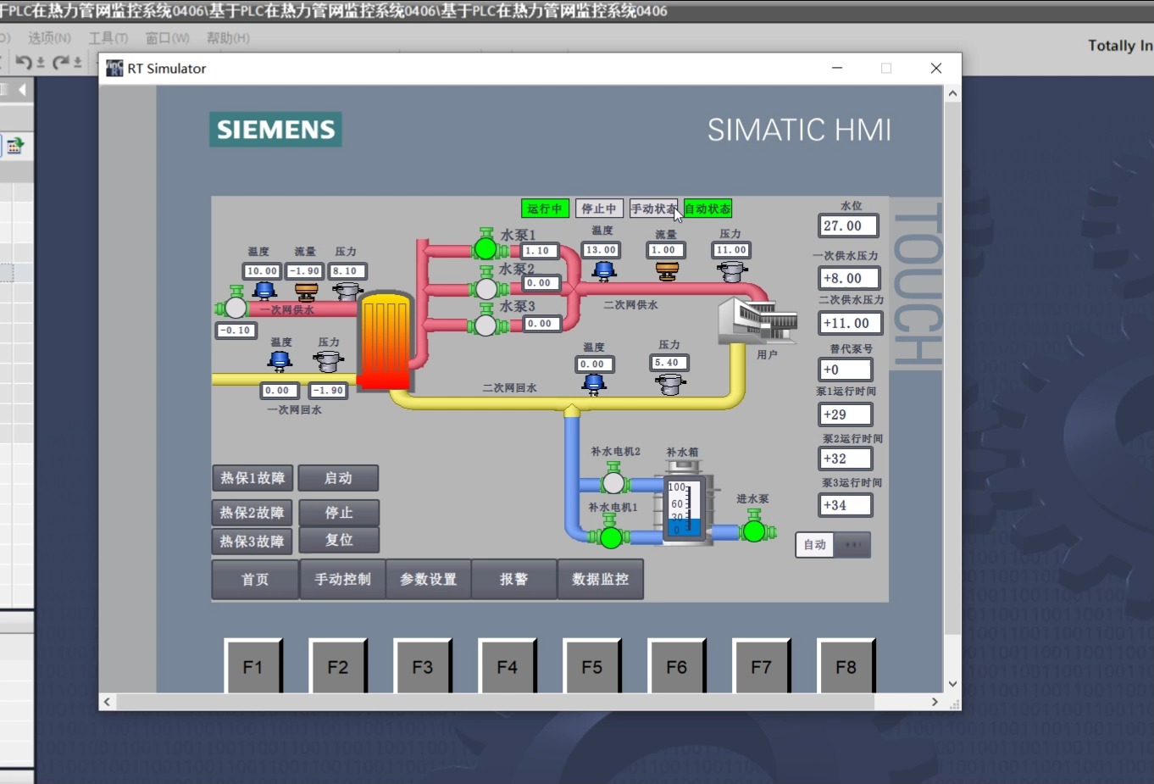Click the 进水泵 inlet pump symbol
Image resolution: width=1154 pixels, height=784 pixels.
pos(753,530)
